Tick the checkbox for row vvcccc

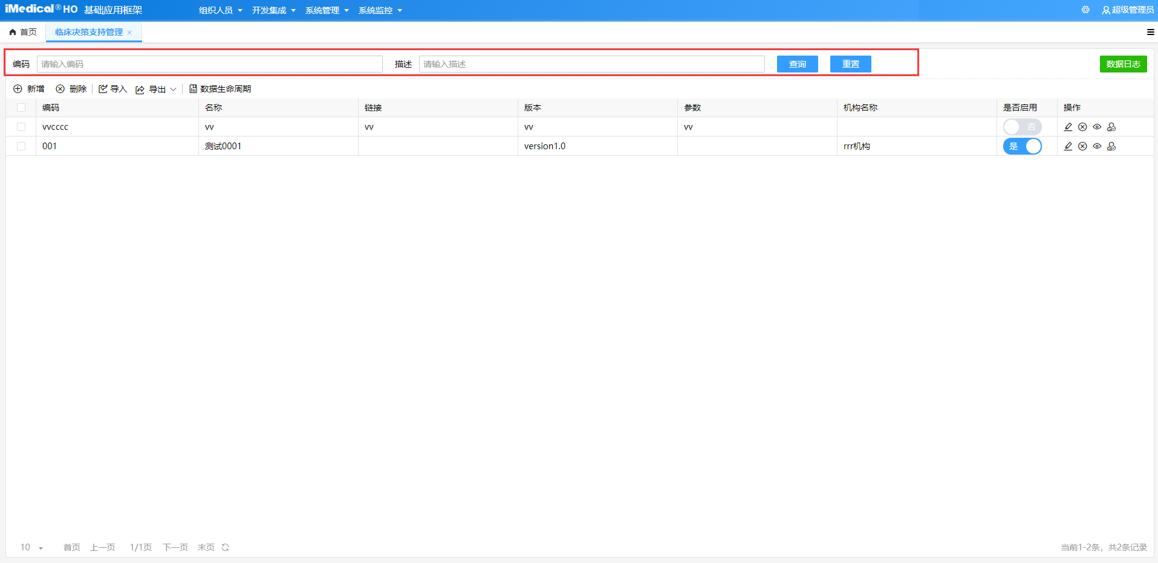[22, 127]
